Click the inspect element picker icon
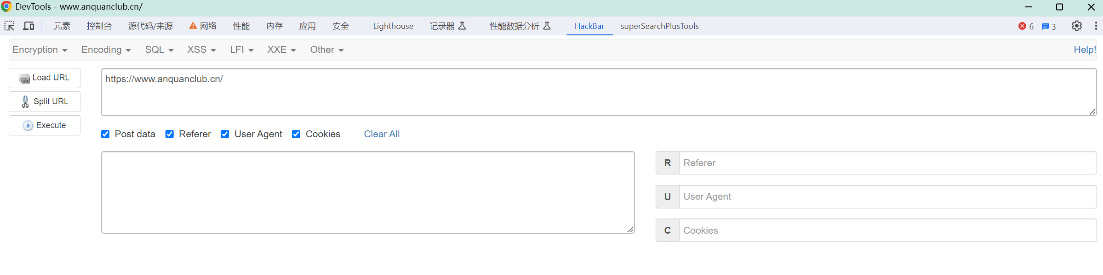The width and height of the screenshot is (1103, 275). [x=9, y=26]
